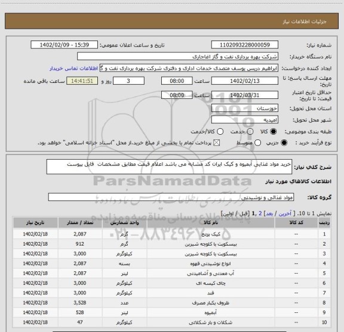Image resolution: width=344 pixels, height=332 pixels.
Task: Select the خدمت radio button
Action: point(250,132)
